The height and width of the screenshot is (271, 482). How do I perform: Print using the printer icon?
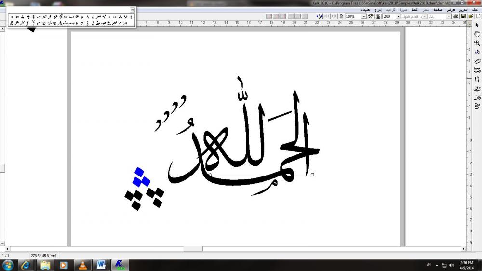(x=456, y=16)
